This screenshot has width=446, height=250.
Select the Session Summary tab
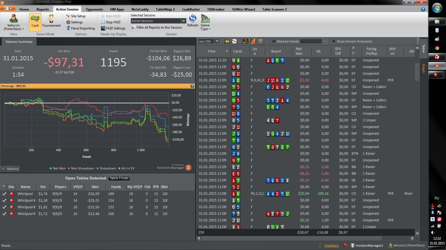point(19,42)
